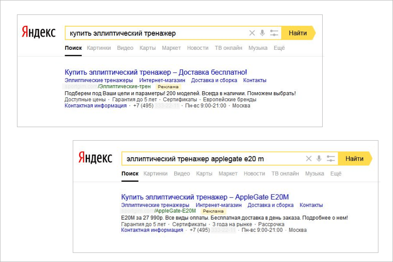The image size is (393, 262).
Task: Expand Ещё menu under 'купить эллиптический тренажер' search
Action: click(279, 48)
